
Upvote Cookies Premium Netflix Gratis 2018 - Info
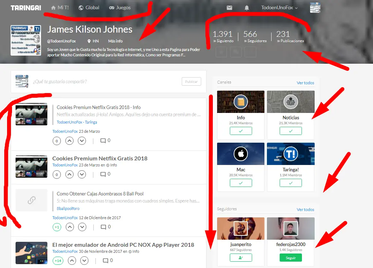(x=69, y=141)
